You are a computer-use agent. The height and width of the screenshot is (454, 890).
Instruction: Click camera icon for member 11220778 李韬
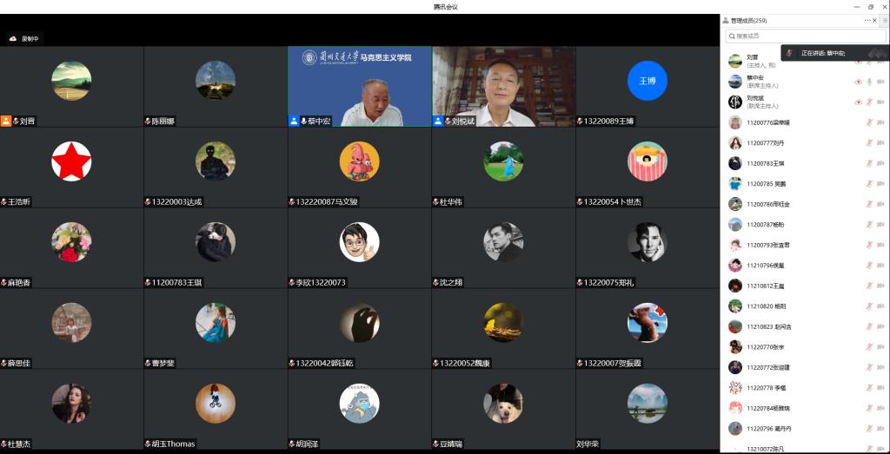pyautogui.click(x=880, y=388)
